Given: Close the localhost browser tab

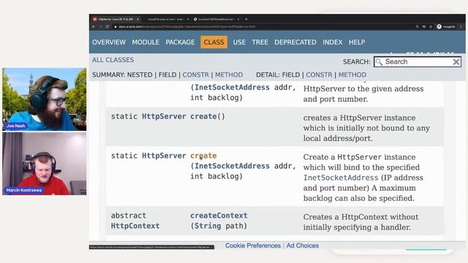Looking at the screenshot, I should tap(238, 19).
